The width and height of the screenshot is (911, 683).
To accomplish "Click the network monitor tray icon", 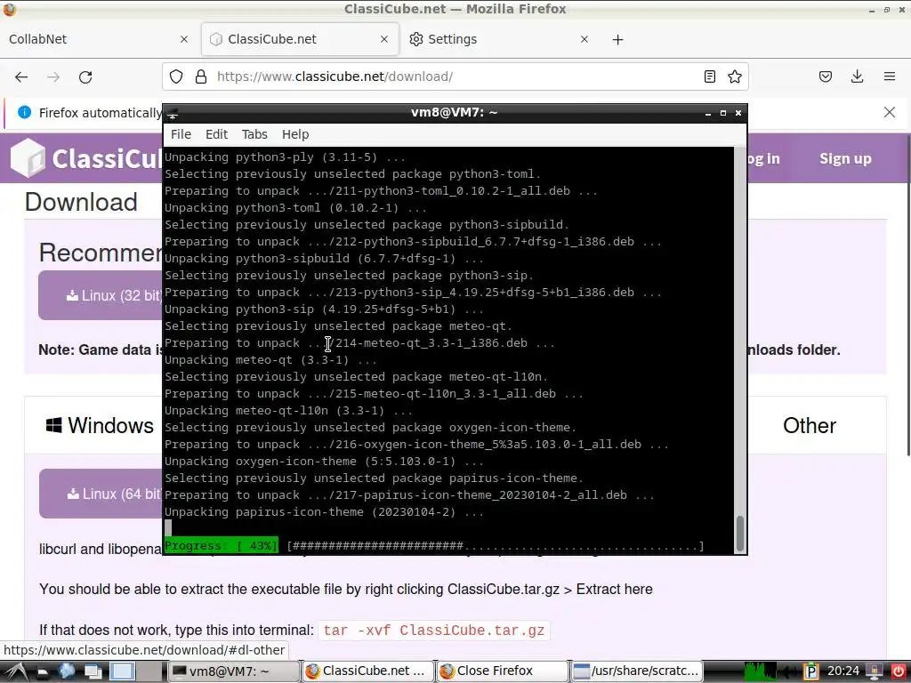I will [874, 671].
